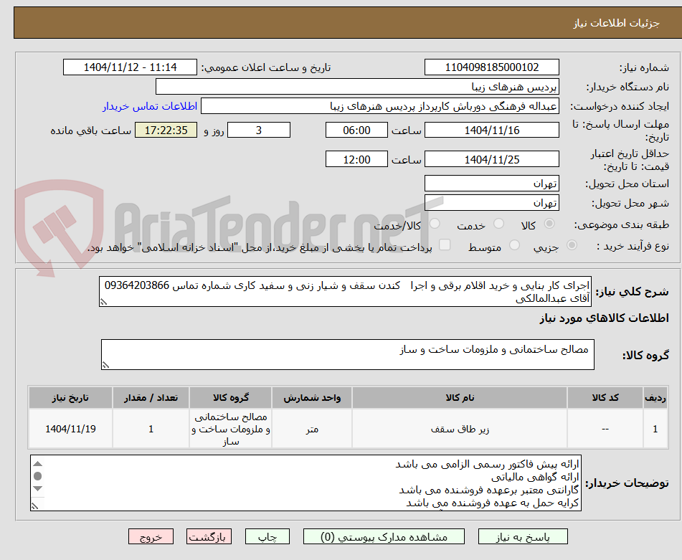Select the جزیی purchase type radio
The image size is (682, 560).
pos(572,245)
